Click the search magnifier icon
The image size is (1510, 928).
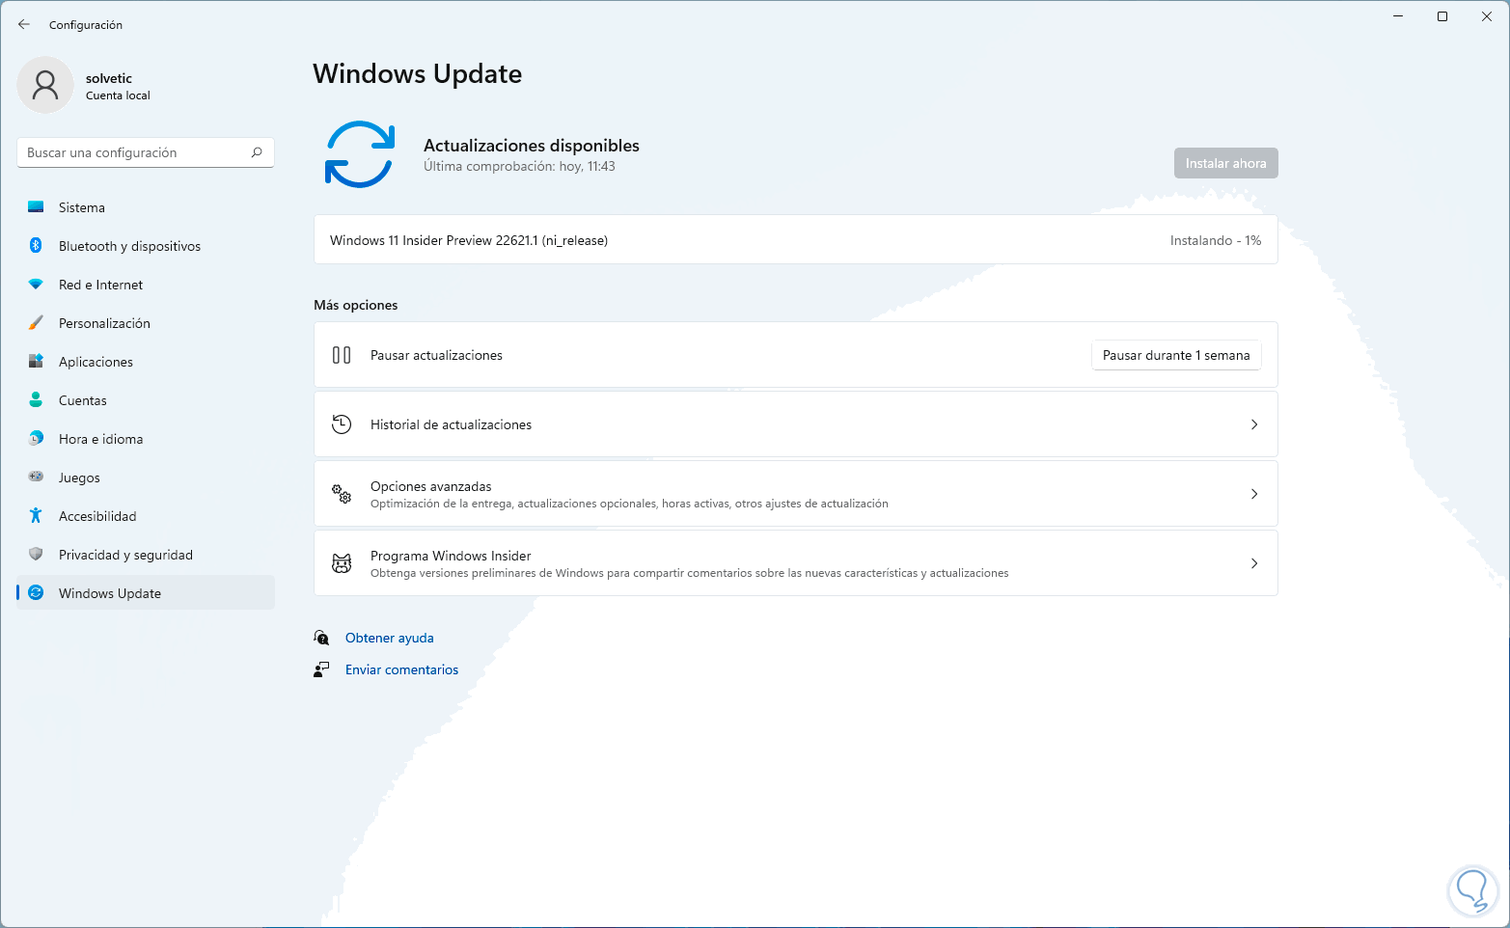(x=257, y=152)
